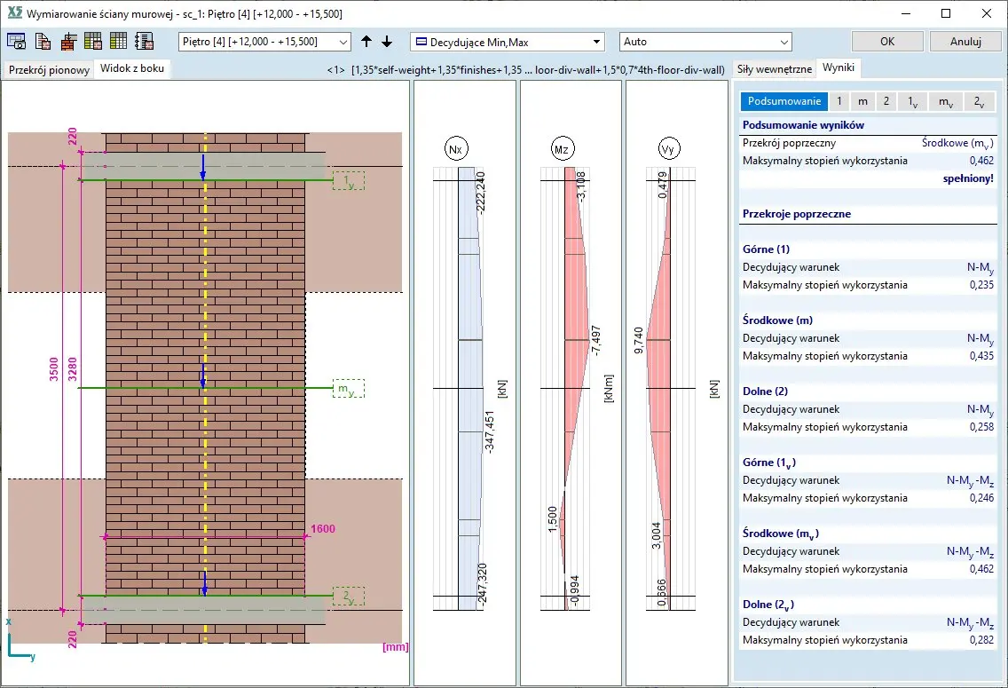This screenshot has width=1008, height=688.
Task: Switch to Przekrój pionowy tab
Action: coord(49,70)
